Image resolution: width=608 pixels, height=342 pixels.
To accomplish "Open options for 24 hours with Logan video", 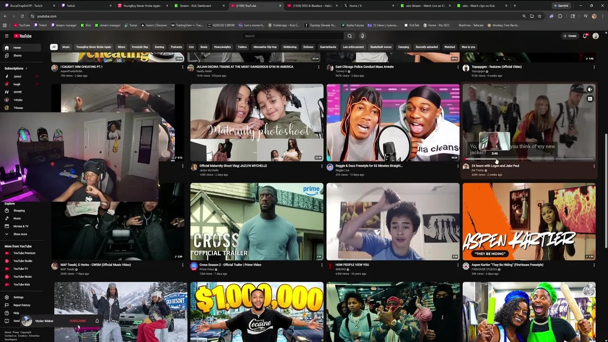I will pyautogui.click(x=594, y=166).
